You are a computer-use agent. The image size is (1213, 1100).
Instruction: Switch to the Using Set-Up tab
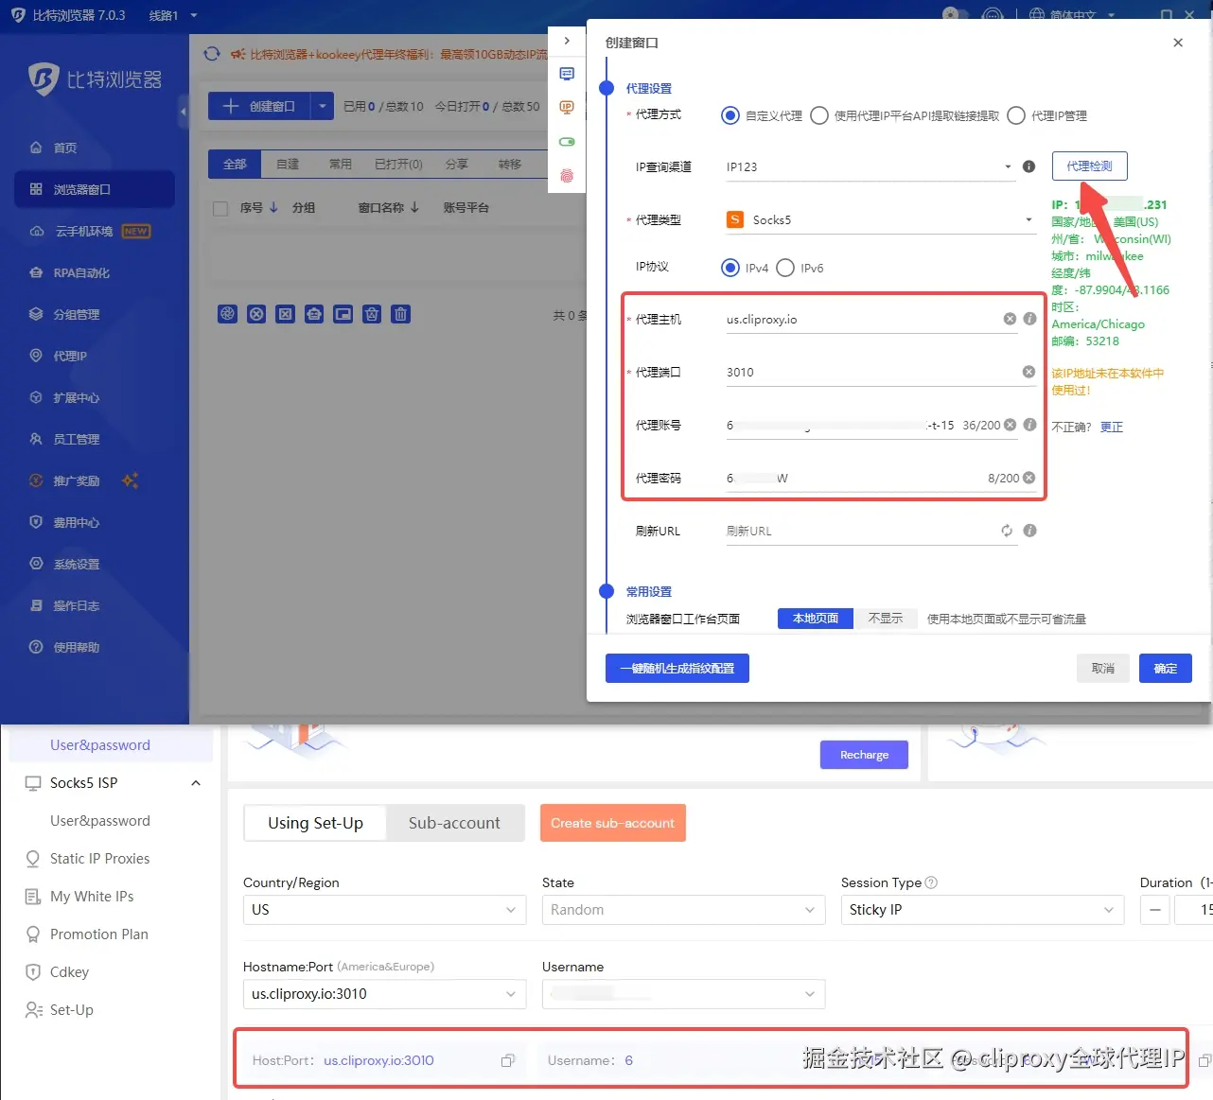coord(315,823)
